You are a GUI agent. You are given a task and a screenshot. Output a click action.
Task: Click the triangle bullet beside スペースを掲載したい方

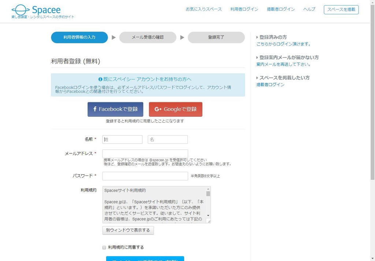click(257, 78)
